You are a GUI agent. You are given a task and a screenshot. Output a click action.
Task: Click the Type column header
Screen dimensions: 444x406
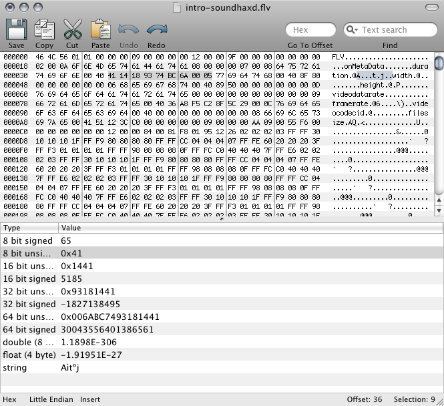click(x=29, y=228)
